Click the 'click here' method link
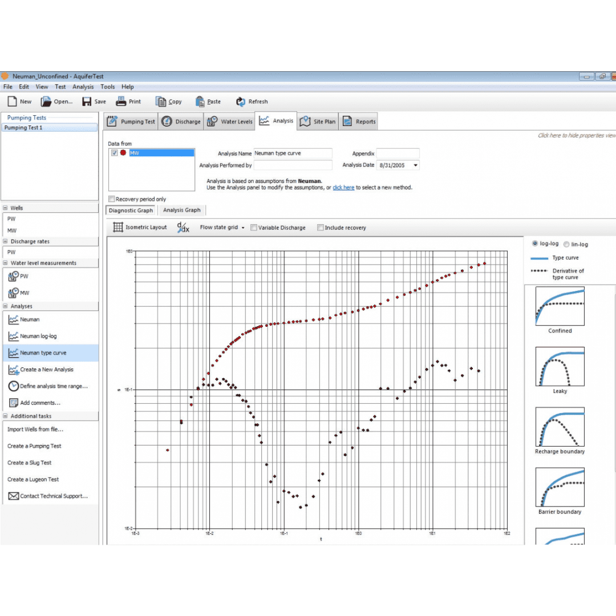The width and height of the screenshot is (616, 616). coord(343,188)
